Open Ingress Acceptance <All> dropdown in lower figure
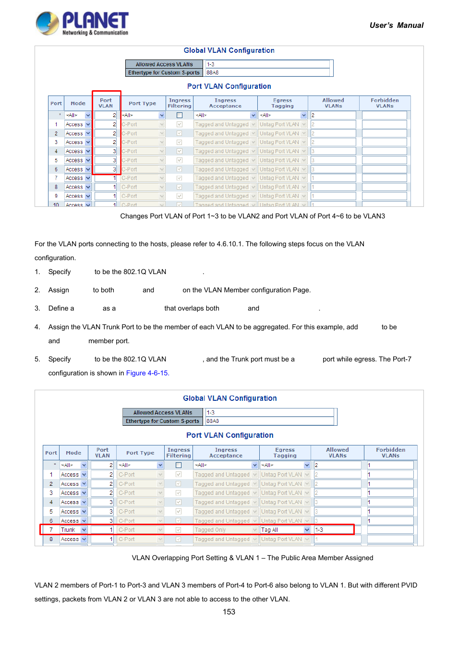The image size is (458, 648). [226, 465]
